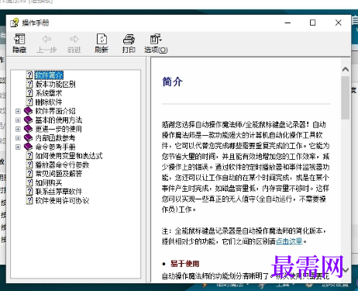Open the 选项(O) options toolbar icon
The image size is (358, 291).
point(156,39)
